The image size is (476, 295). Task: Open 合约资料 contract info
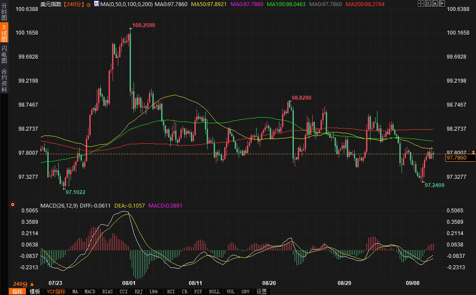pos(4,80)
